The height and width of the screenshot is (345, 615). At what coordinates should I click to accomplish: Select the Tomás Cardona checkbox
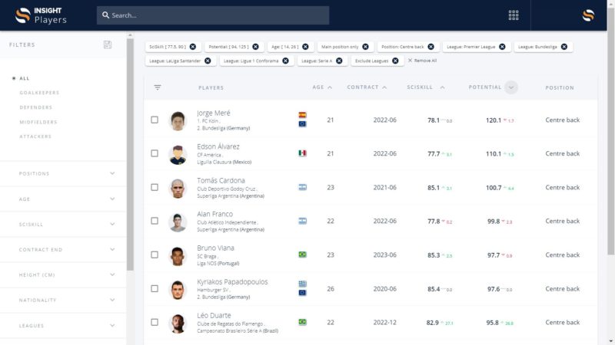pos(155,187)
